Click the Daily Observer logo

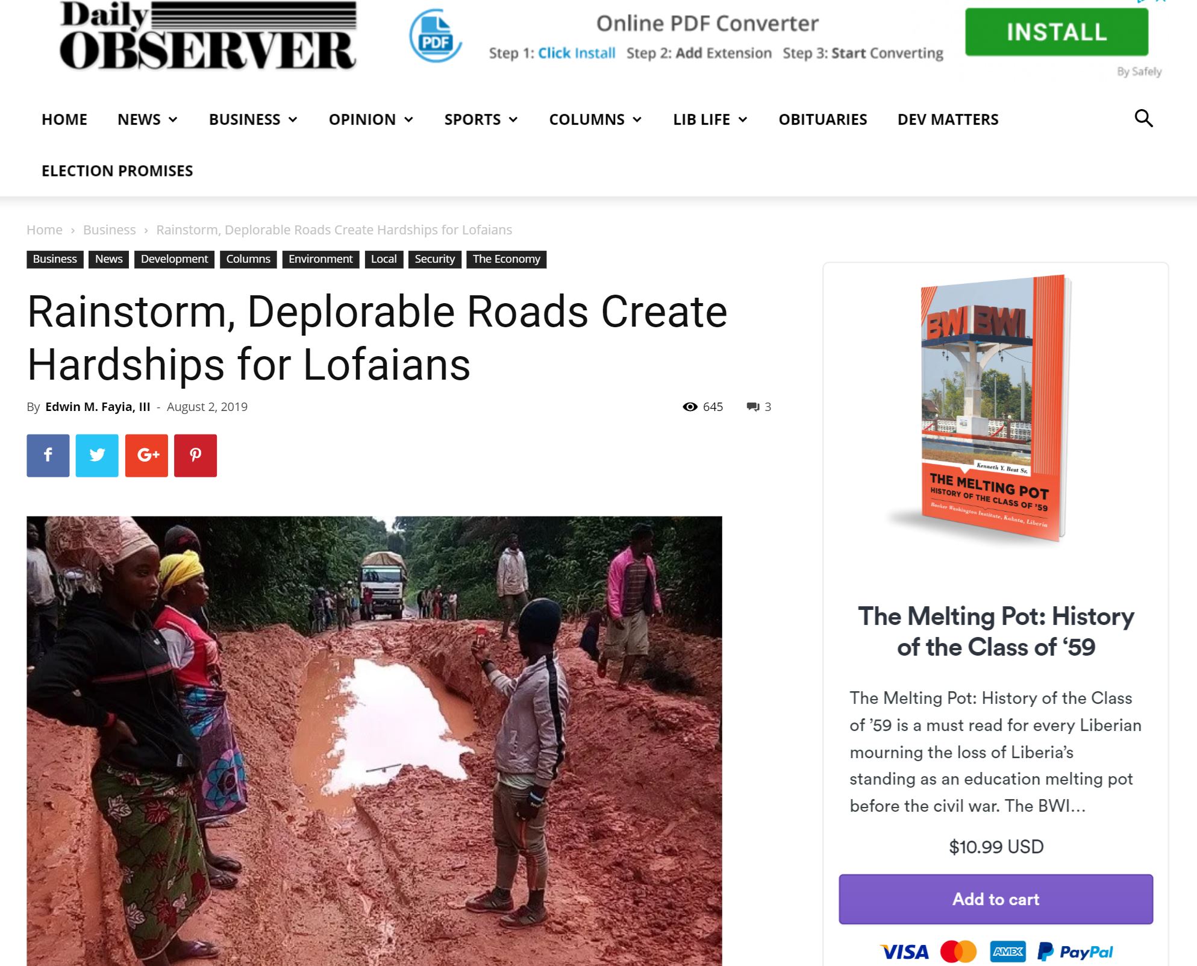coord(208,36)
